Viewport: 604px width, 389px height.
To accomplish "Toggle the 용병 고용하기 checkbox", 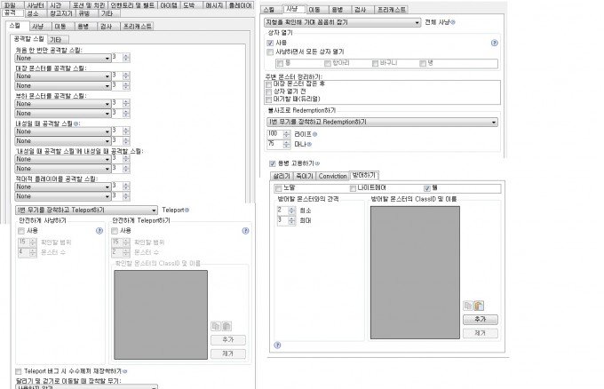I will click(272, 163).
